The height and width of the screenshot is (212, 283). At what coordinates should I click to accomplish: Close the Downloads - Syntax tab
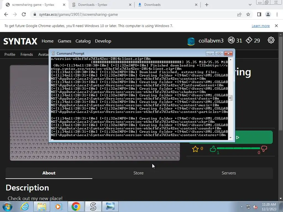tap(130, 5)
